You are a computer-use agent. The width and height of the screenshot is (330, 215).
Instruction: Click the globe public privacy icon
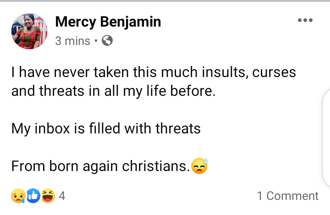pyautogui.click(x=107, y=41)
